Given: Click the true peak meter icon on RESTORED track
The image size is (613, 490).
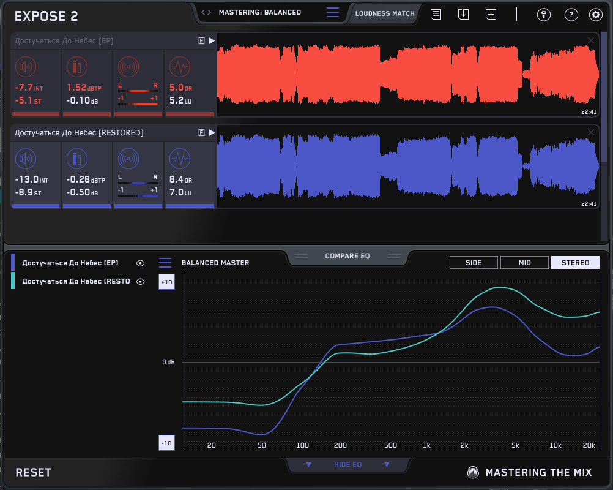Looking at the screenshot, I should [76, 159].
